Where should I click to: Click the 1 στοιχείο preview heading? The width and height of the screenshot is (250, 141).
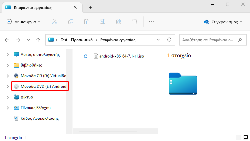(179, 56)
